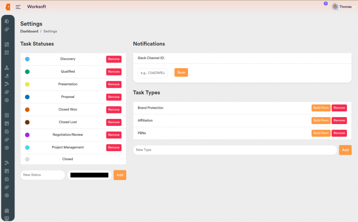Remove the Presentation status

point(114,84)
